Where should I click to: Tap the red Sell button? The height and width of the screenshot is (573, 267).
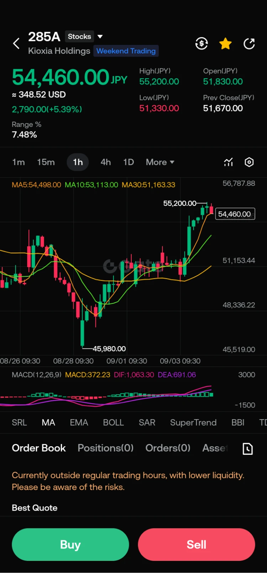click(197, 545)
